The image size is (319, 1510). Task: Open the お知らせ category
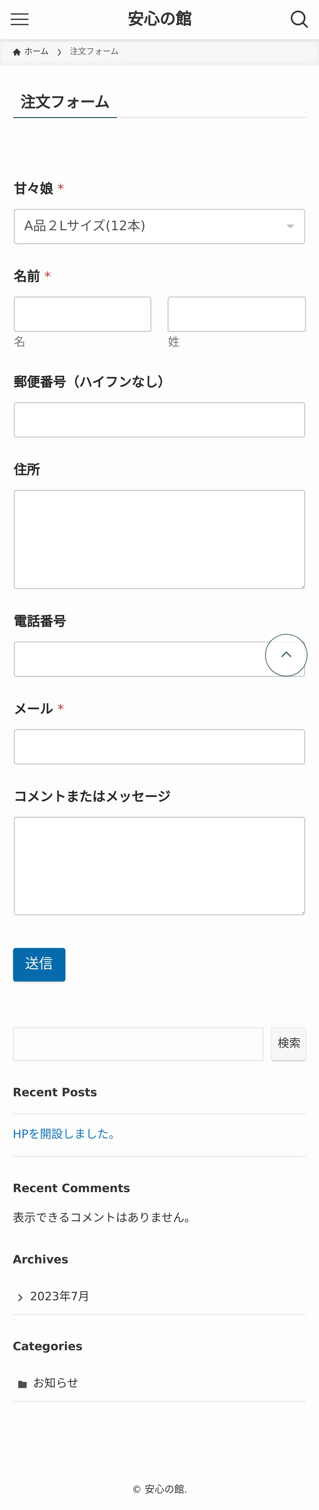[56, 1383]
